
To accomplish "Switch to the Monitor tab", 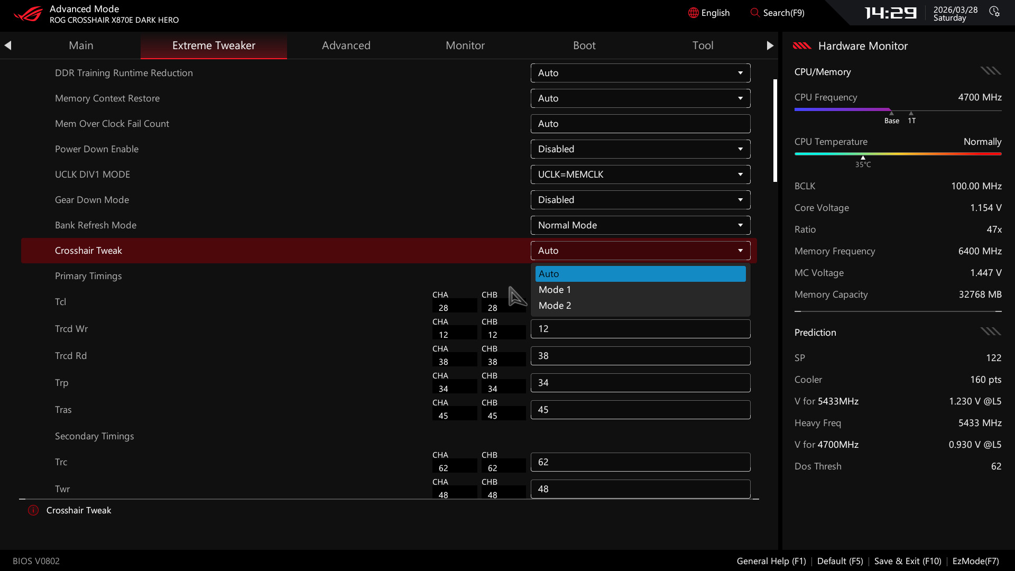I will coord(465,45).
